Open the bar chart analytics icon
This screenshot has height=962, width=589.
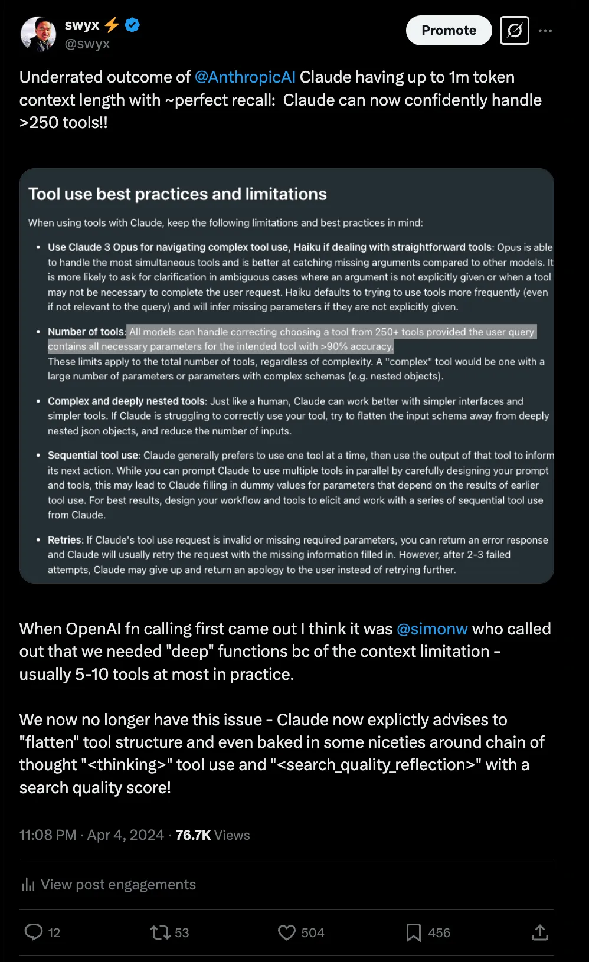point(28,884)
